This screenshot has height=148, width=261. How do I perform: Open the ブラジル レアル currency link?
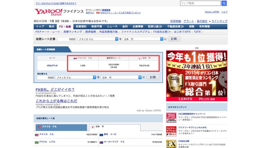(x=47, y=142)
